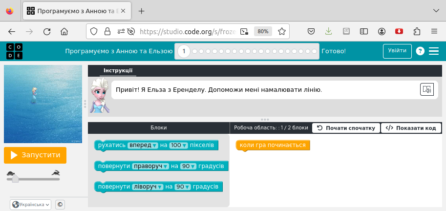Click the speed slider handle
Screen dimensions: 446x211
pyautogui.click(x=15, y=179)
